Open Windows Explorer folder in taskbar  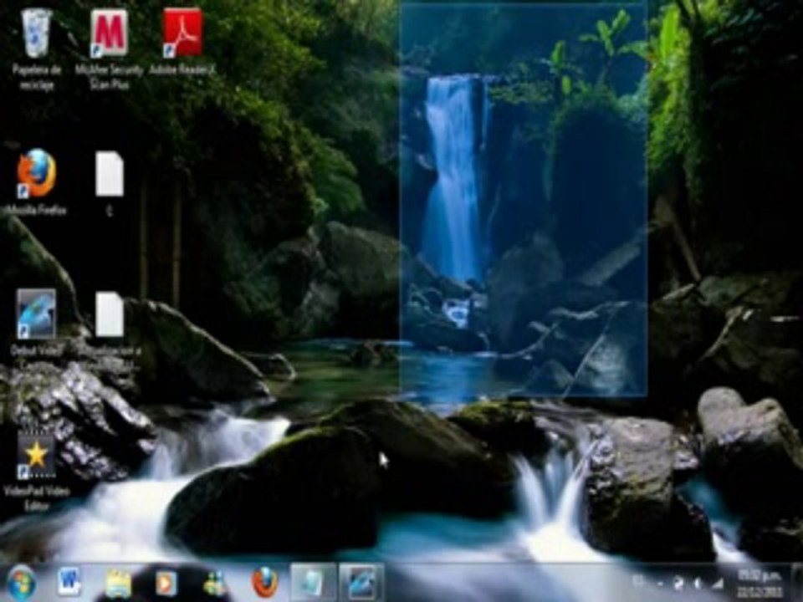click(x=118, y=583)
